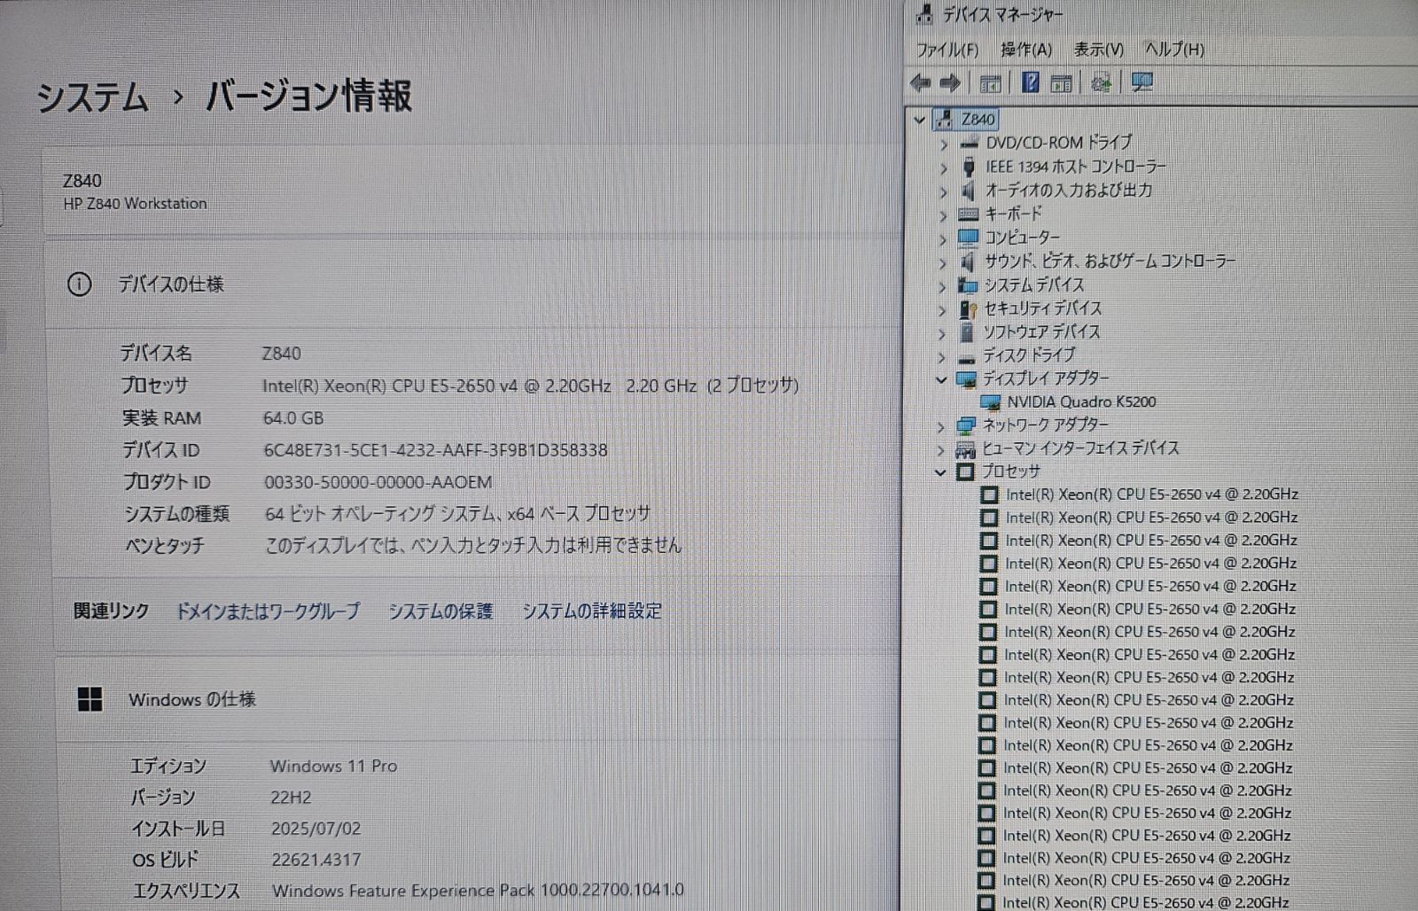Click the IEEE 1394 host controller icon
The image size is (1418, 911).
(x=969, y=167)
